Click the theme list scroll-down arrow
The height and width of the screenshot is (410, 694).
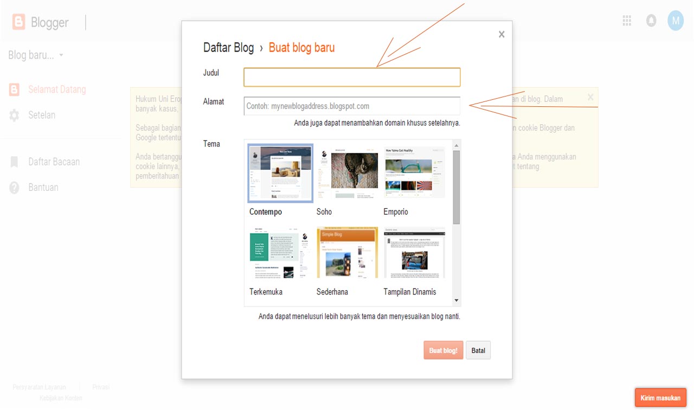(457, 300)
